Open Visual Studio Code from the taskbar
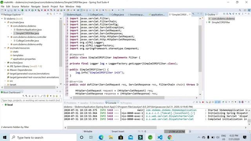 [x=160, y=137]
